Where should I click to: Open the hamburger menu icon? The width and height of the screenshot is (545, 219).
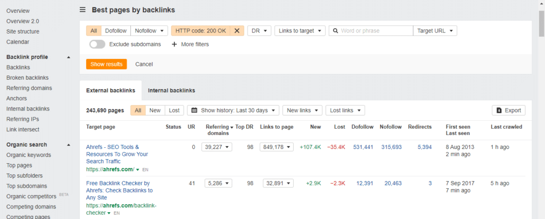(x=82, y=10)
